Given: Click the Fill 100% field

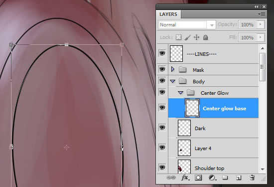Looking at the screenshot, I should pyautogui.click(x=248, y=37).
